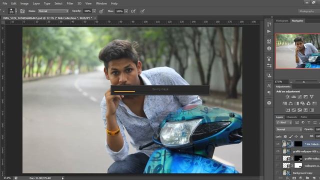Add a Brightness/Contrast adjustment
The image size is (320, 180).
(287, 96)
